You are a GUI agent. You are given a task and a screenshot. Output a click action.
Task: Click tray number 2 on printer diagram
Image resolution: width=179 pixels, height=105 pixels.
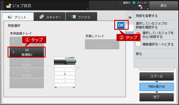tap(65, 74)
